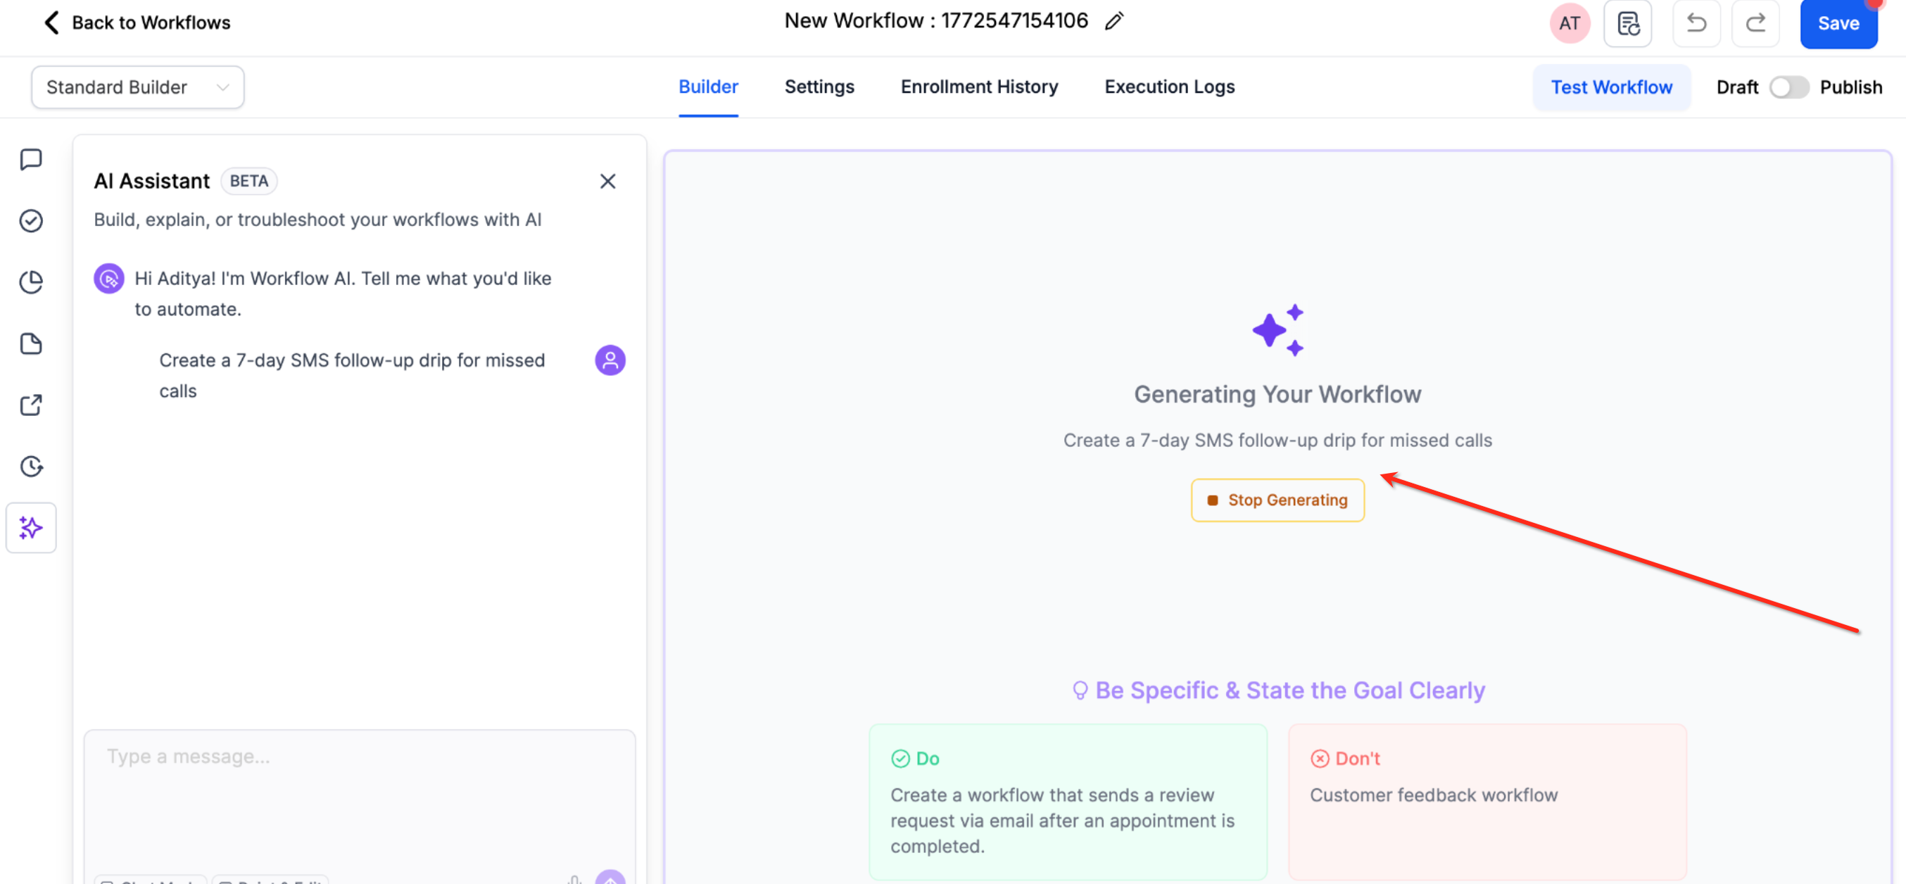
Task: Open the notes document icon near avatar
Action: pyautogui.click(x=1628, y=24)
